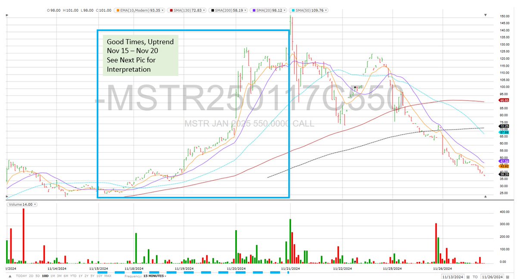Select the 2D time range

pos(31,276)
